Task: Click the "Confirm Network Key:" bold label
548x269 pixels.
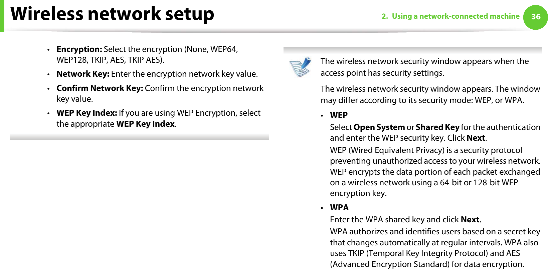Action: (100, 88)
